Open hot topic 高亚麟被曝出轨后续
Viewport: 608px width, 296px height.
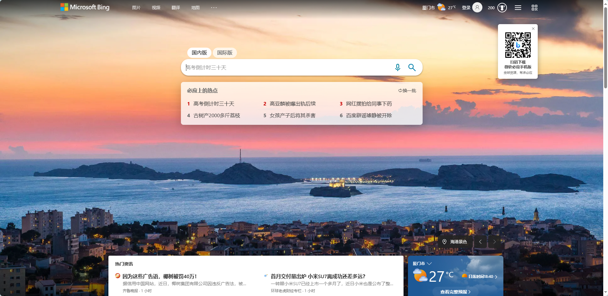point(293,104)
